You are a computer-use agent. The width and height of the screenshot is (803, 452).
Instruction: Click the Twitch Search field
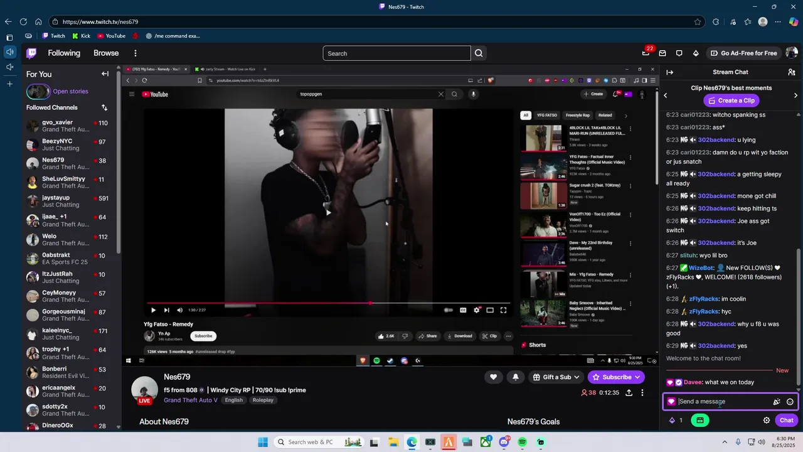pos(396,53)
